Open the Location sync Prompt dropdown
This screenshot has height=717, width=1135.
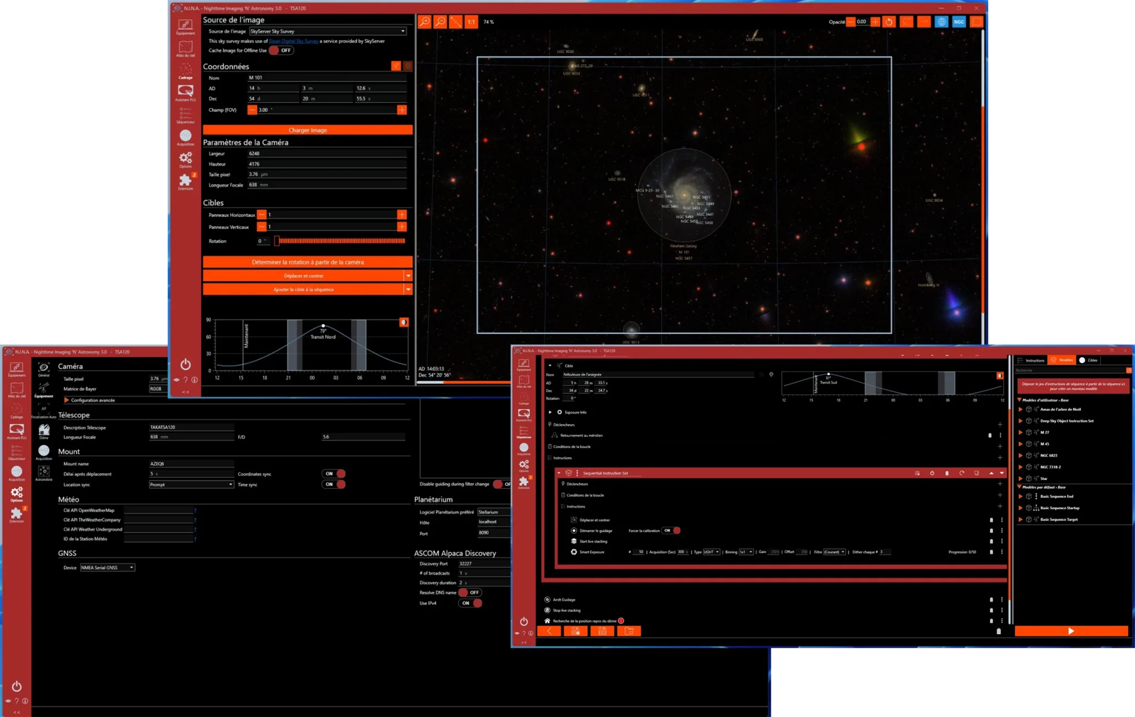pos(191,484)
